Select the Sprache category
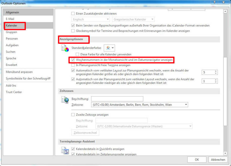The height and width of the screenshot is (166, 231). [28, 58]
